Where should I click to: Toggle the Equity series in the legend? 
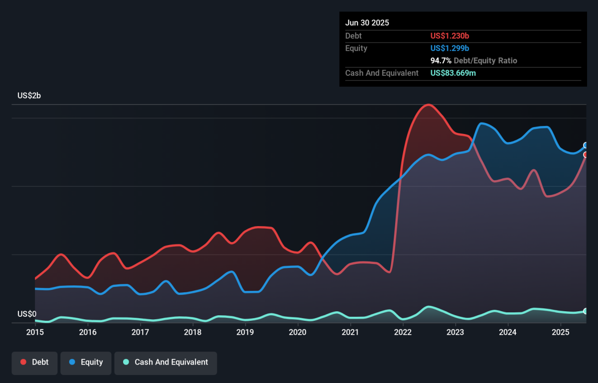click(86, 362)
